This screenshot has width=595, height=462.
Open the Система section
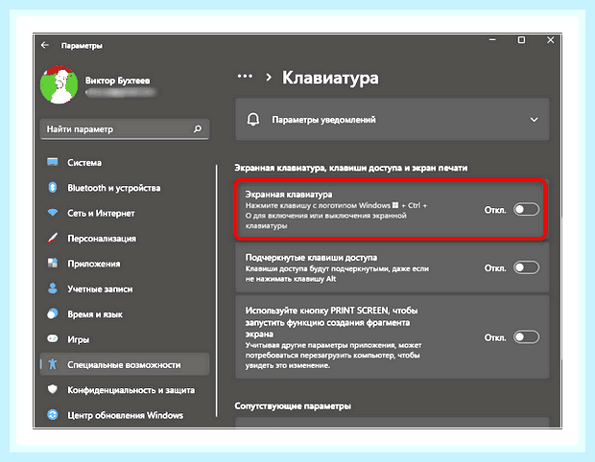click(x=84, y=163)
